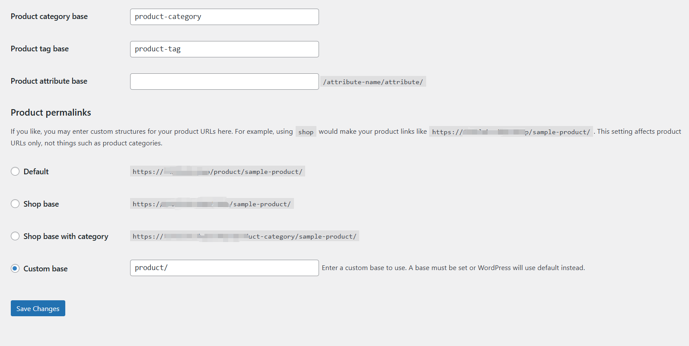689x346 pixels.
Task: Click the Custom base label
Action: pos(45,268)
